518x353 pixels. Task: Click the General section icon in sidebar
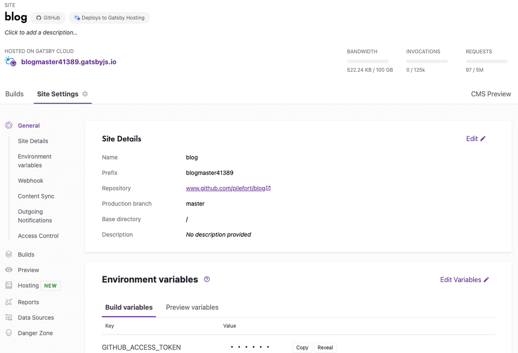point(9,125)
